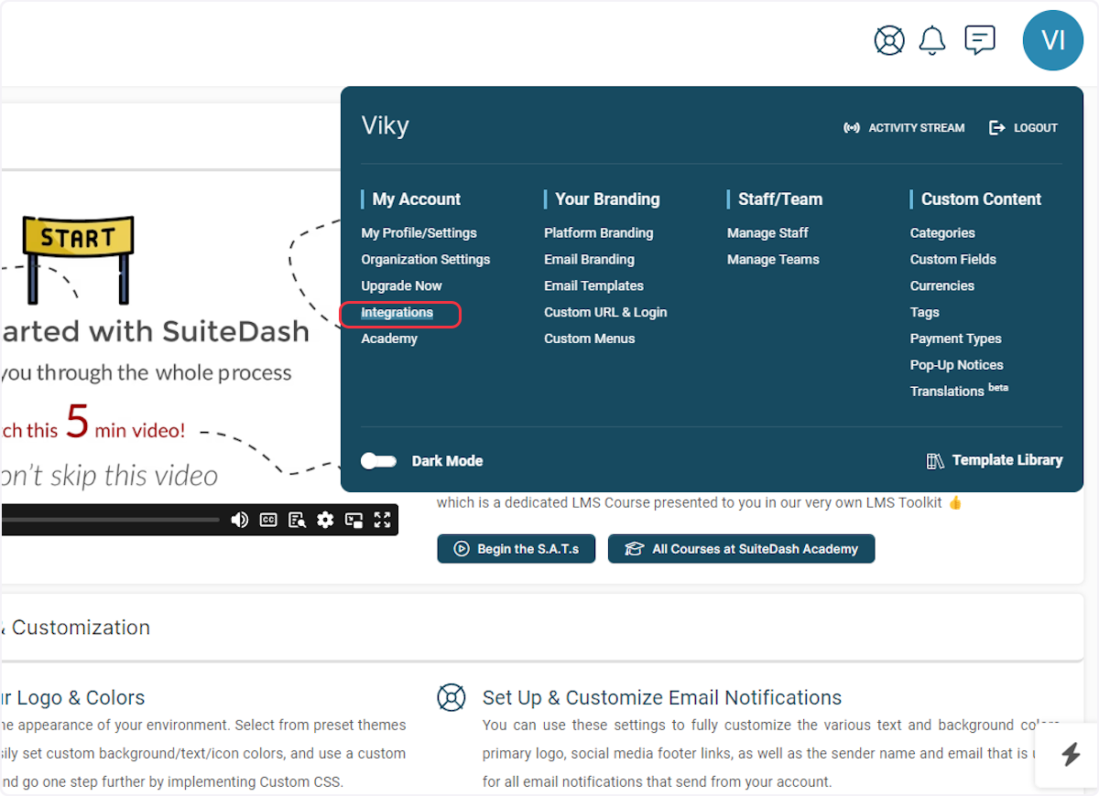
Task: Toggle the Dark Mode switch
Action: click(x=378, y=461)
